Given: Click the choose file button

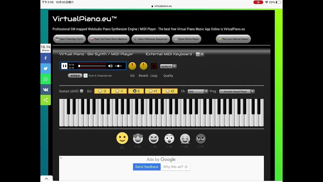Looking at the screenshot, I should click(75, 76).
